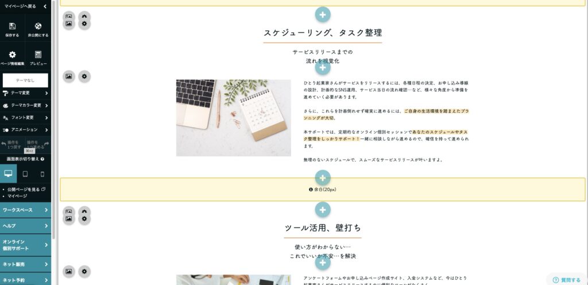Viewport: 588px width, 285px height.
Task: Add block with plus above スケジューリング heading
Action: [x=323, y=14]
